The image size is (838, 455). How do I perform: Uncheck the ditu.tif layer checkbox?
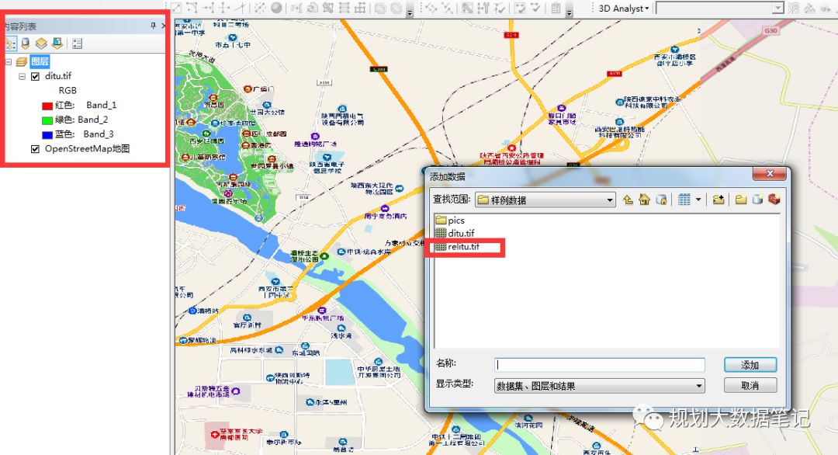35,76
